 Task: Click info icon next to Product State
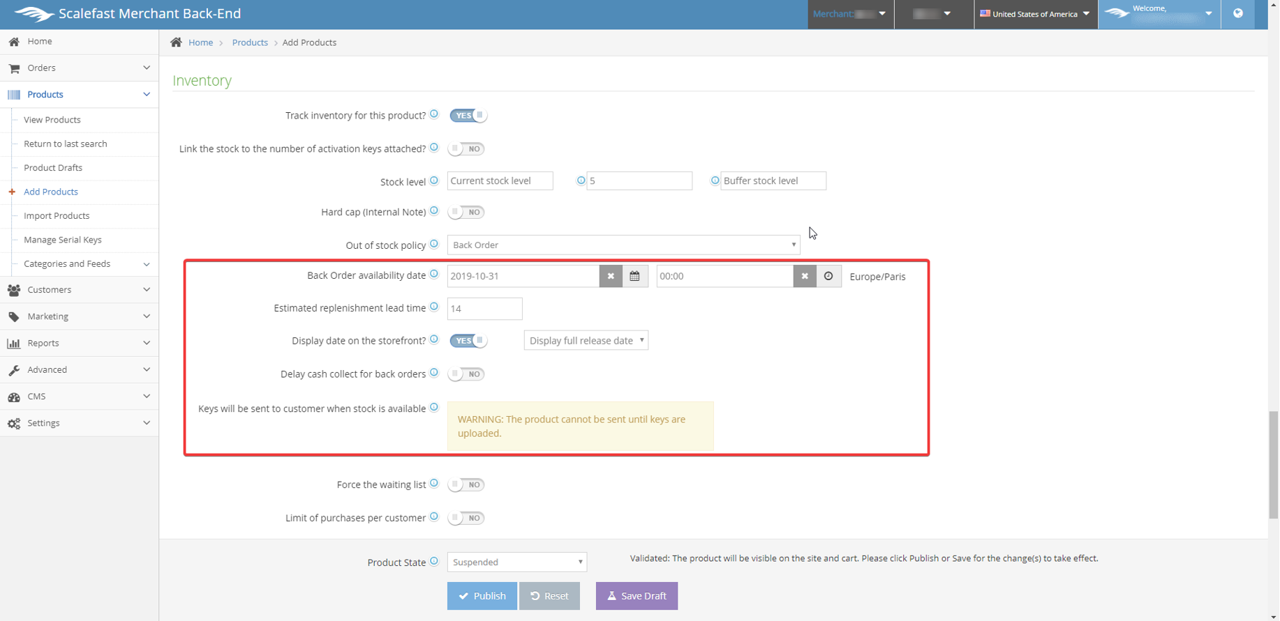434,561
